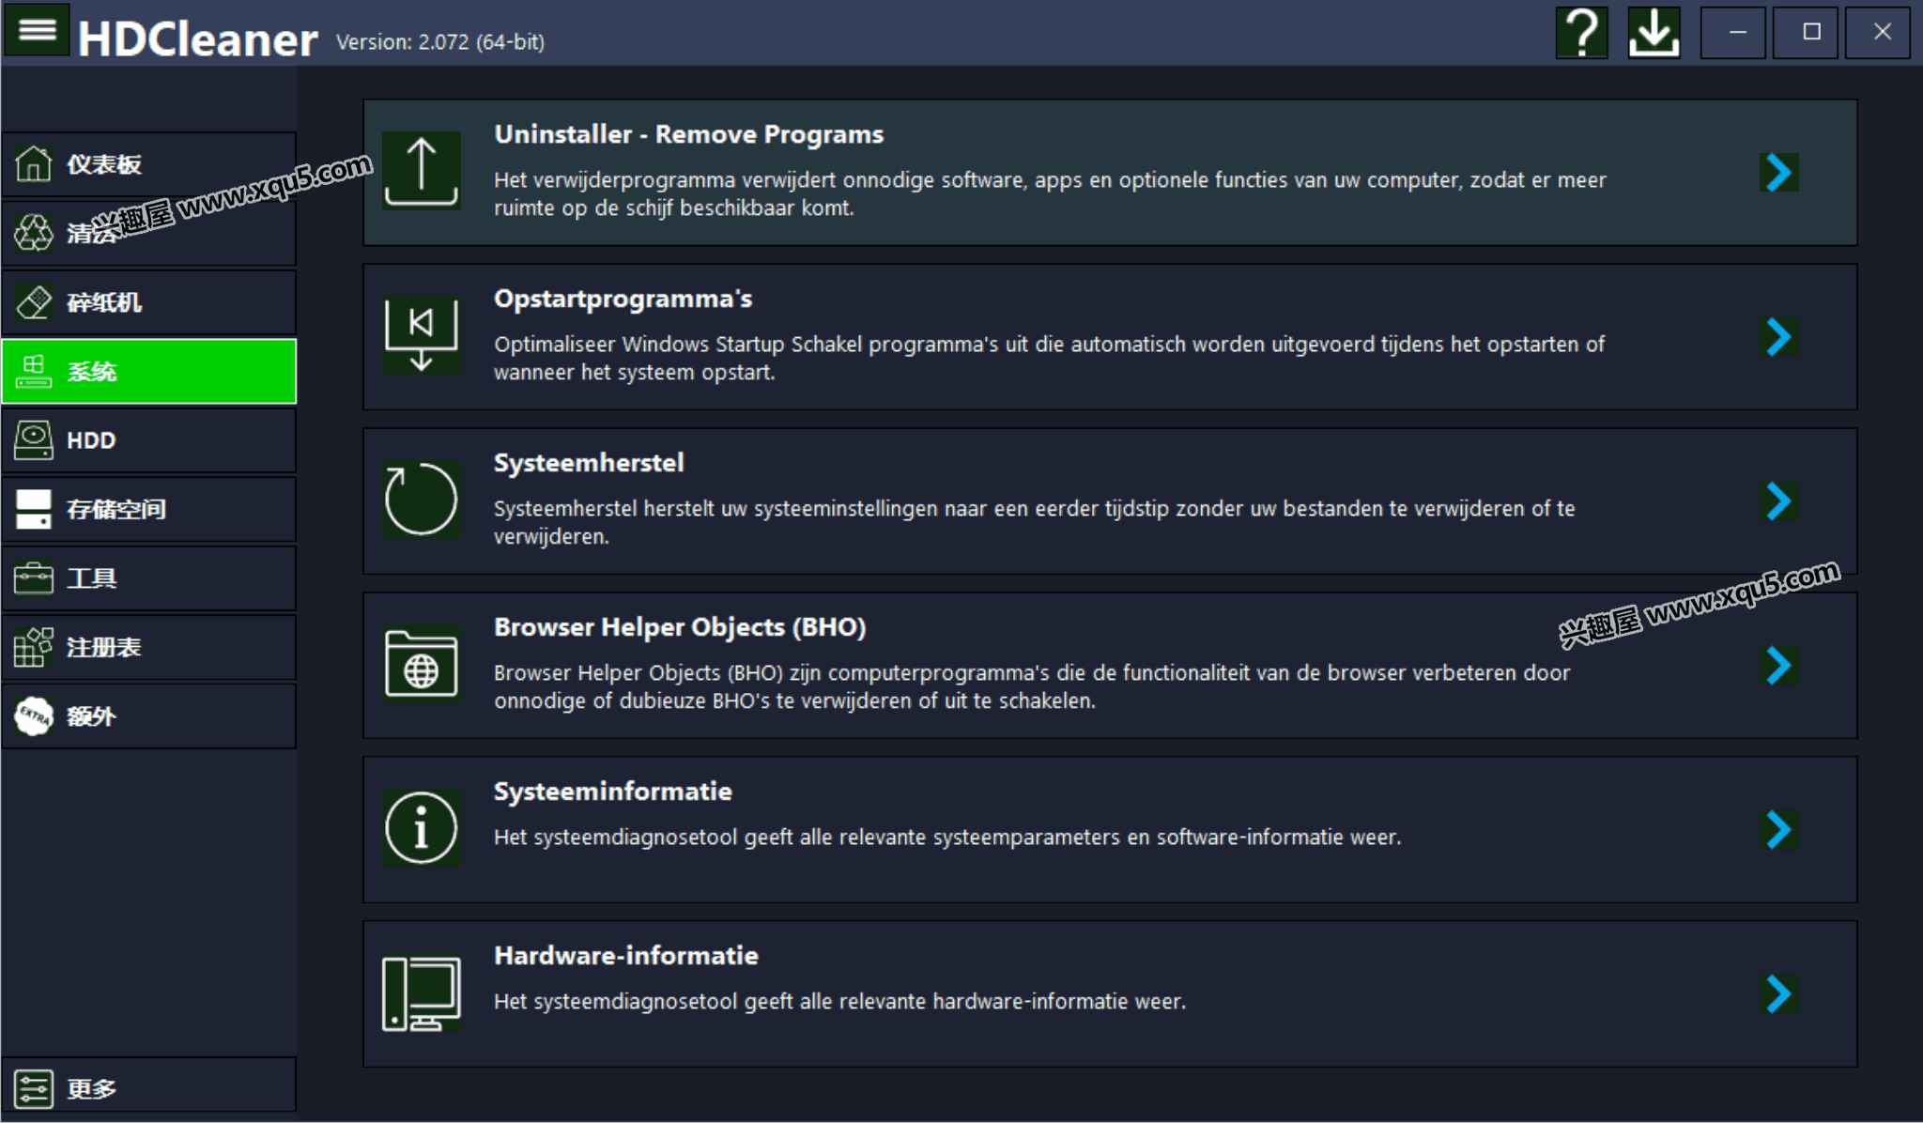
Task: Click the Hardware-informatie computer icon
Action: pos(421,992)
